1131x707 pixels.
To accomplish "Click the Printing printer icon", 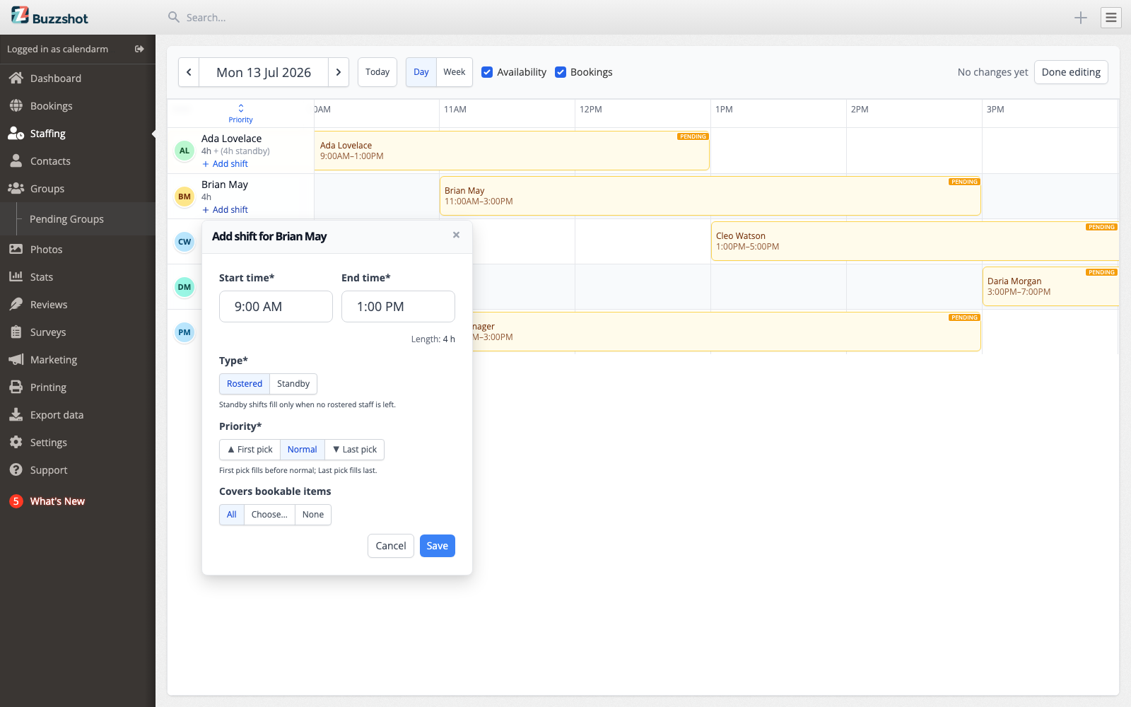I will pyautogui.click(x=16, y=387).
